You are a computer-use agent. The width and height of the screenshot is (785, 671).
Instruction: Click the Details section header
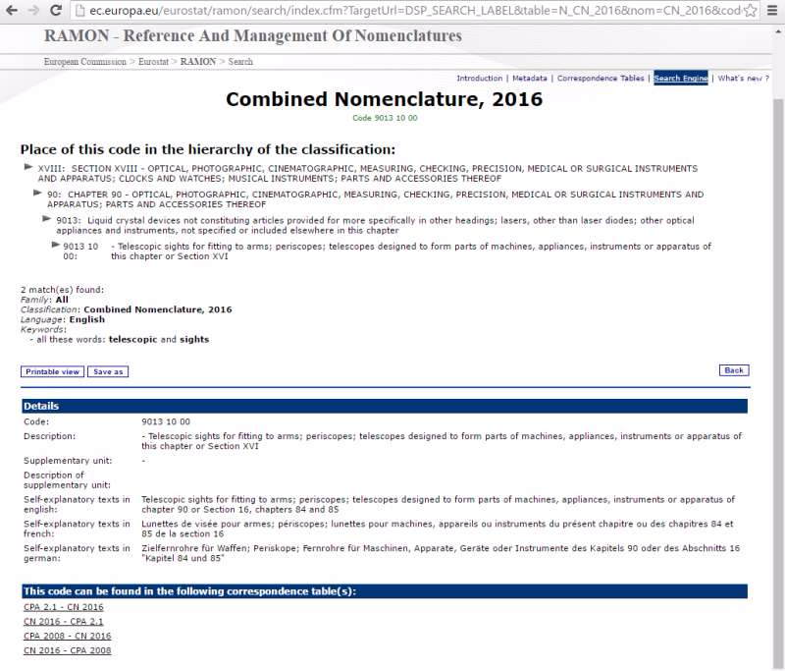click(x=385, y=406)
